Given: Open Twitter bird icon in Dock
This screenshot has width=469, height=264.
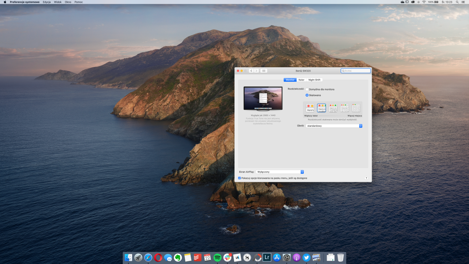Looking at the screenshot, I should click(x=306, y=257).
